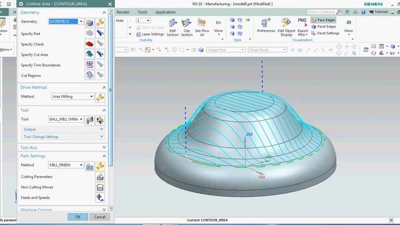Click the OK button
The width and height of the screenshot is (400, 225).
click(x=77, y=217)
